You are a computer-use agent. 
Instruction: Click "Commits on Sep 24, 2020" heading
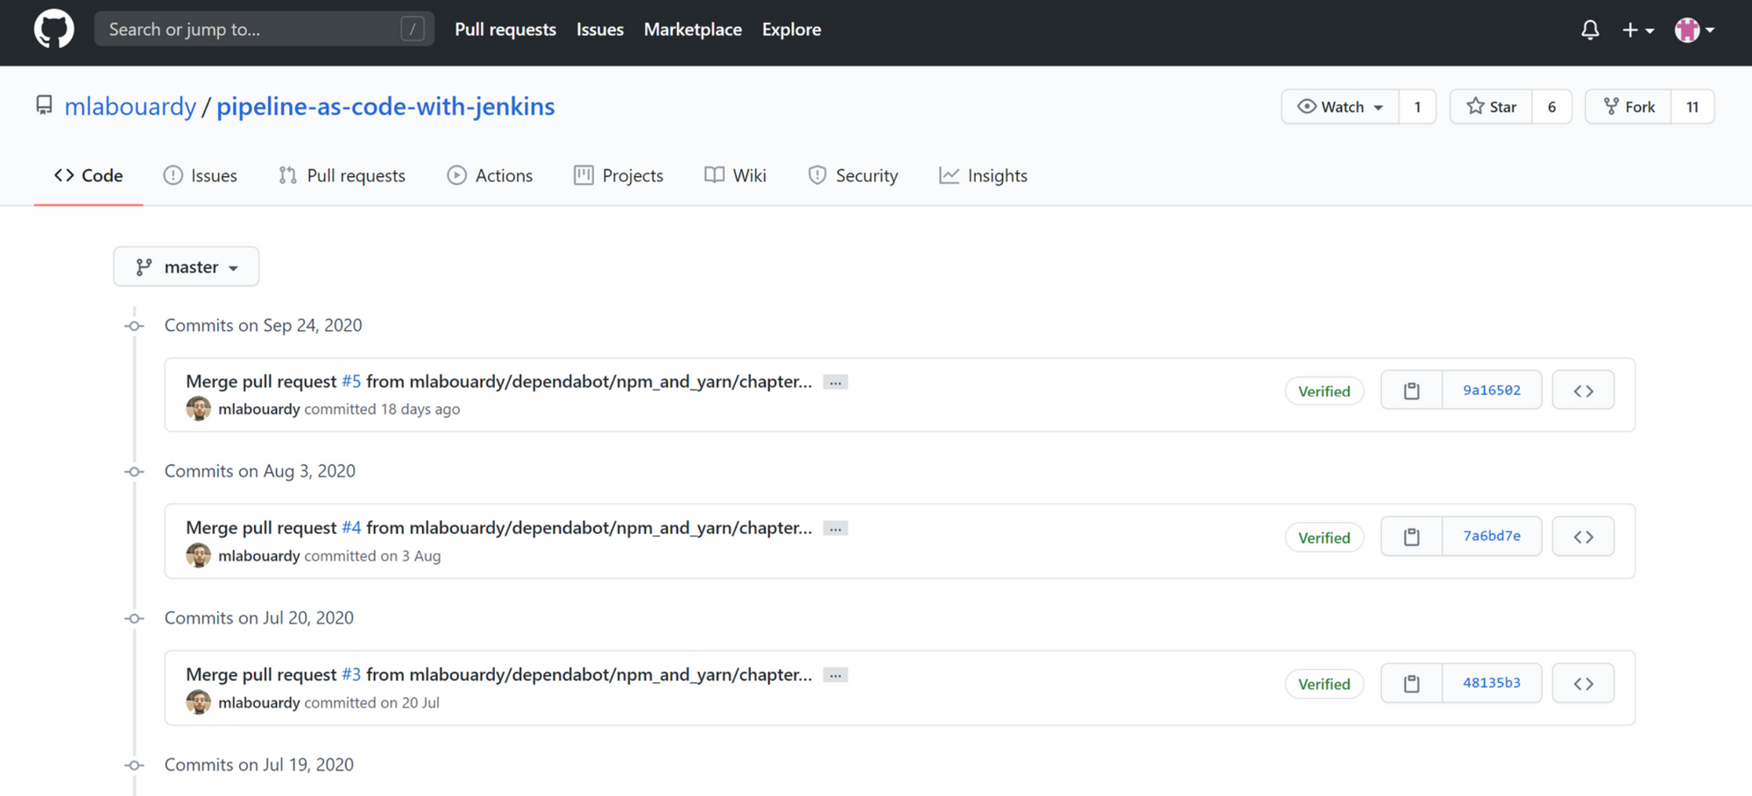(x=263, y=326)
